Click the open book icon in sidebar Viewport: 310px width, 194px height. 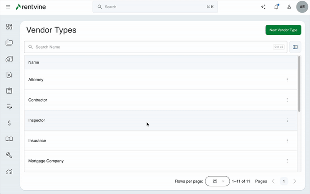pyautogui.click(x=9, y=139)
